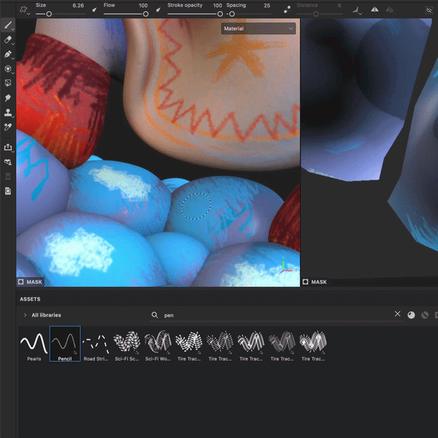The image size is (438, 438).
Task: Click the dashed-square icon at toolbar's right end
Action: (x=429, y=10)
